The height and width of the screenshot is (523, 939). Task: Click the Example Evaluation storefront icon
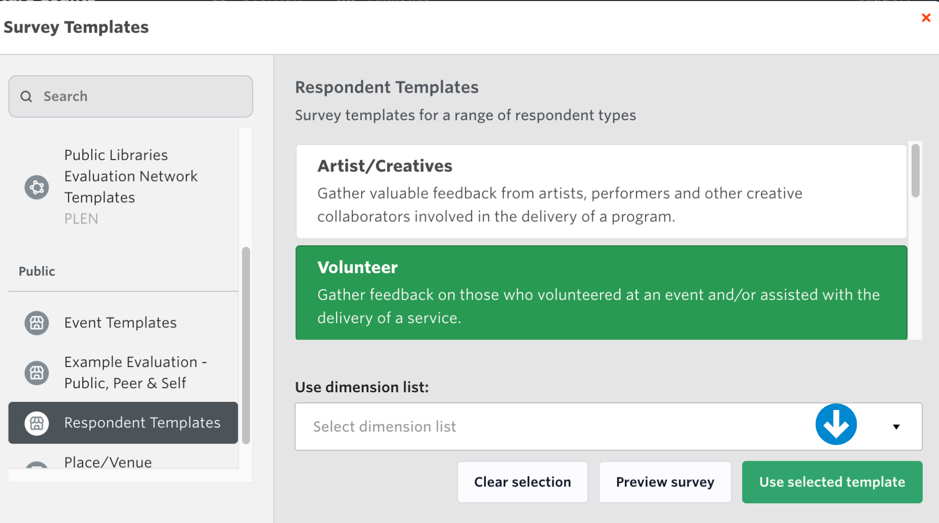click(37, 373)
